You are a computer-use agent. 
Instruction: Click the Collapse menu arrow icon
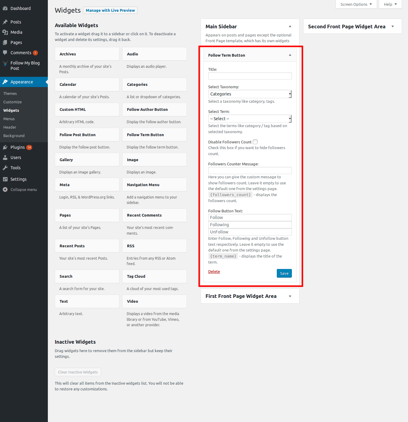point(5,189)
